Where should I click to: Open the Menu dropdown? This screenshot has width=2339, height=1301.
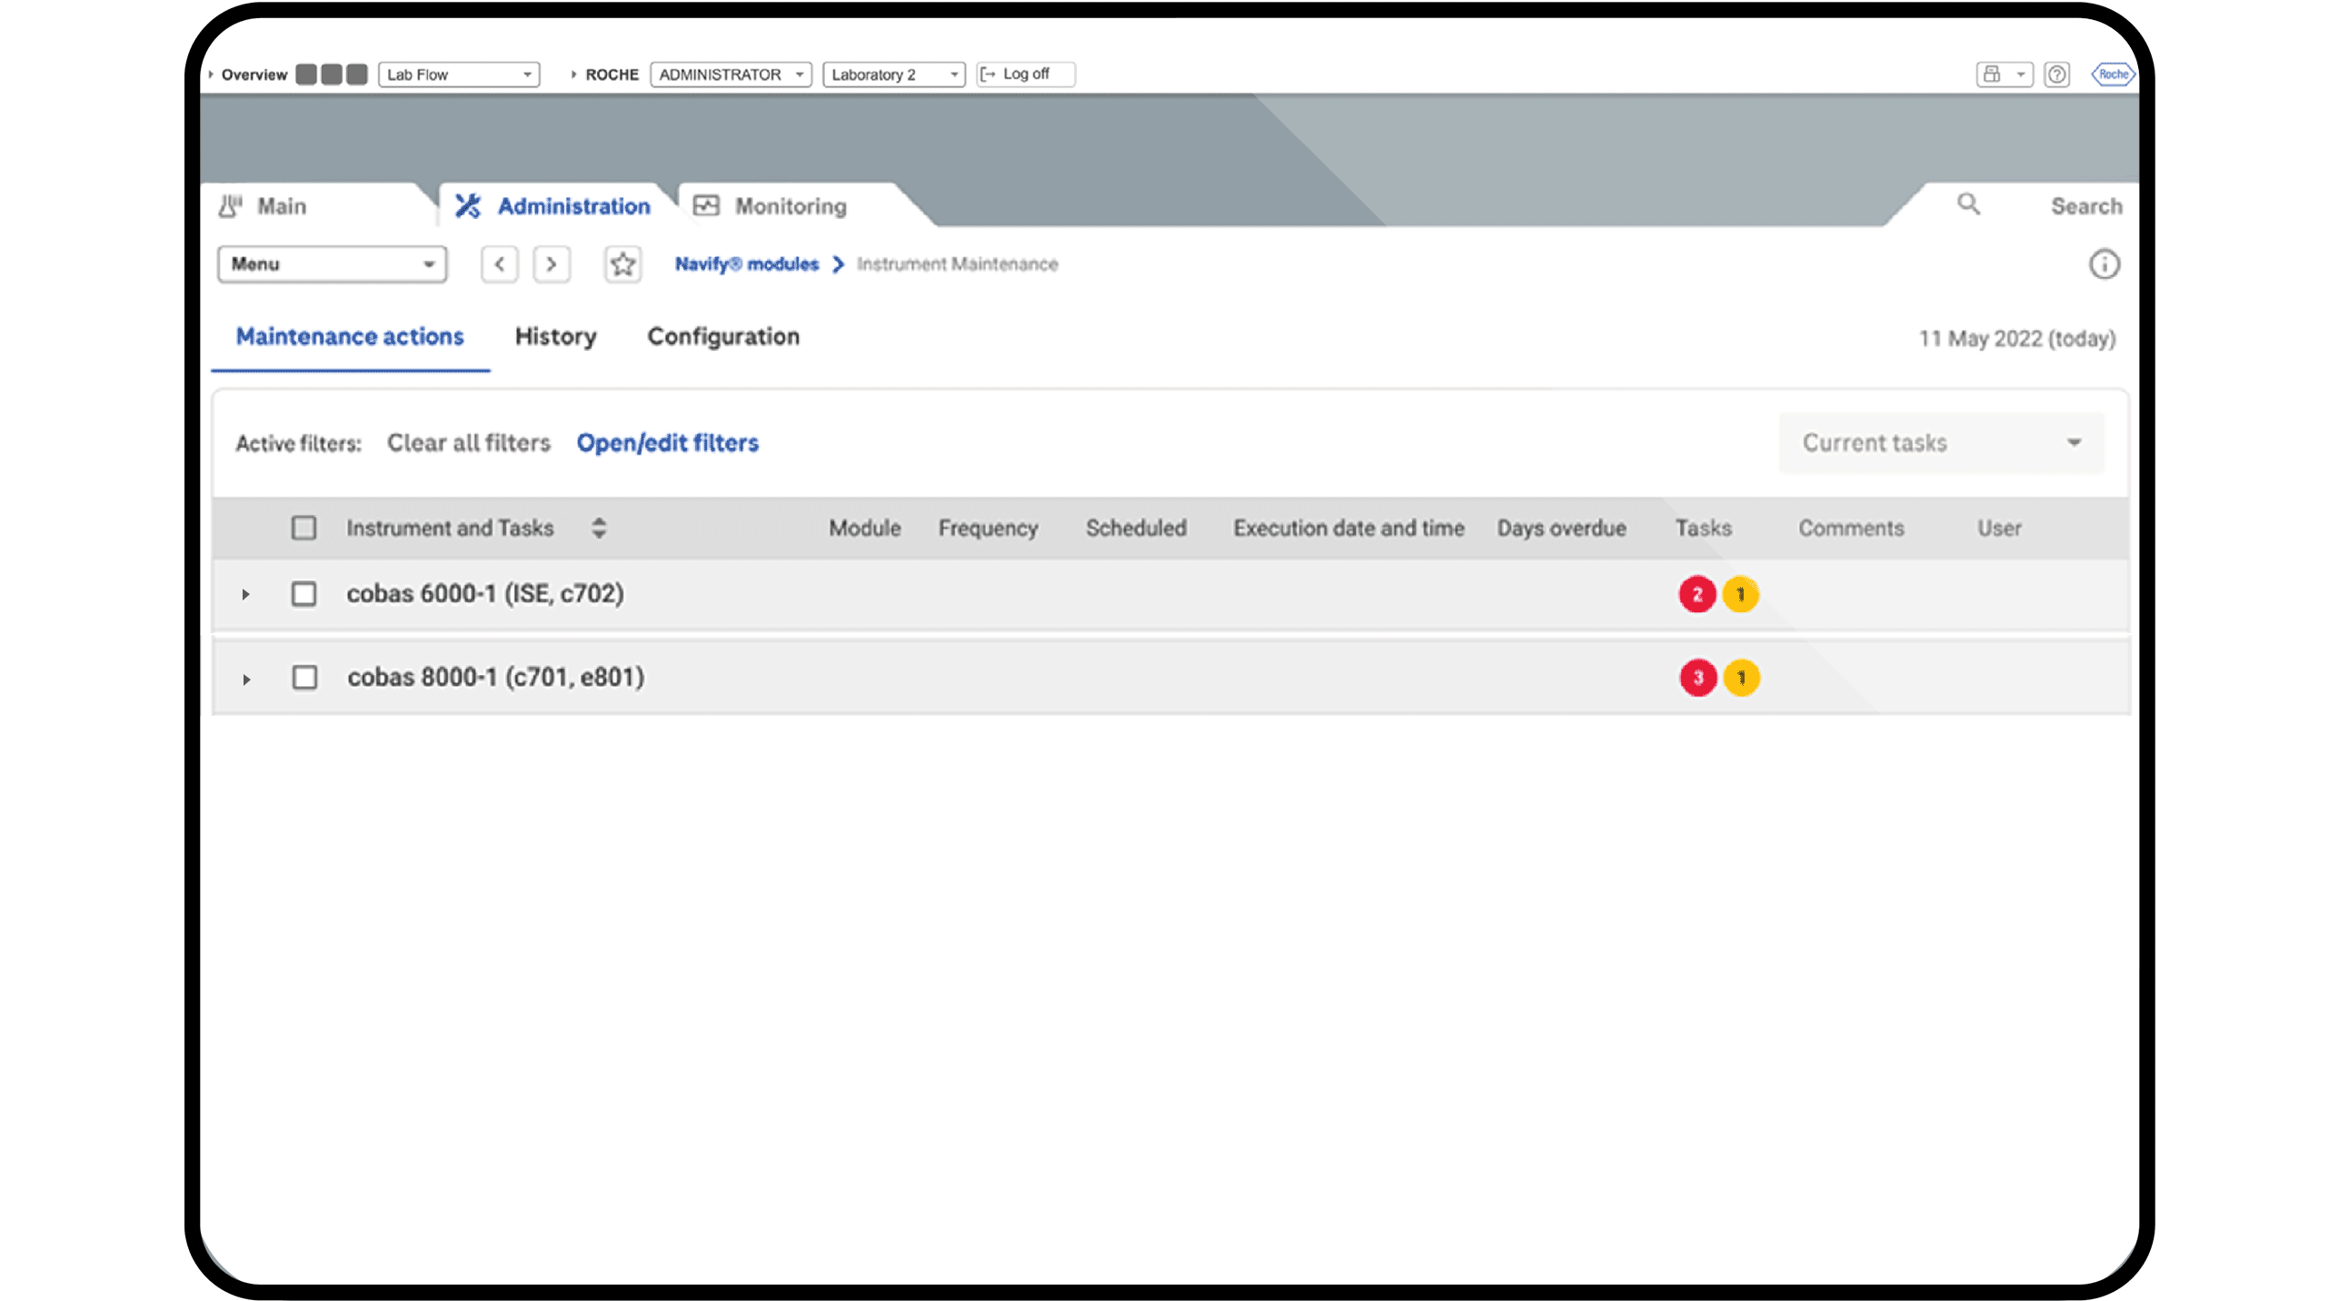pos(332,264)
